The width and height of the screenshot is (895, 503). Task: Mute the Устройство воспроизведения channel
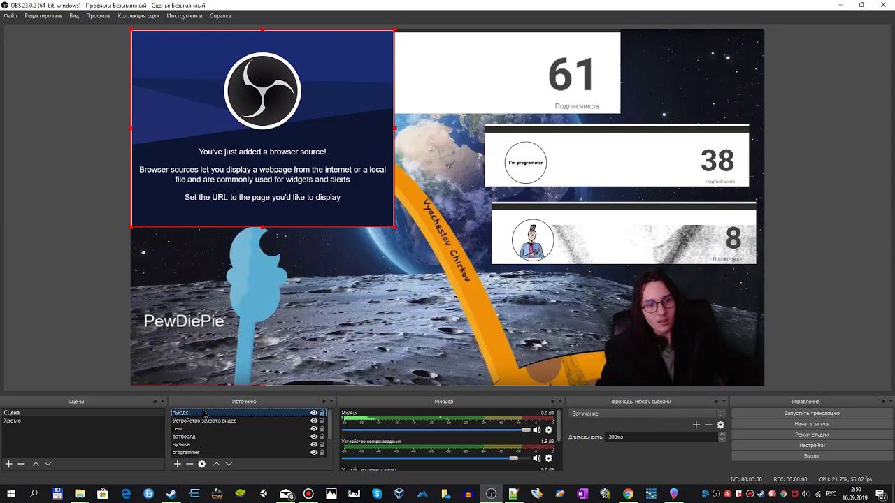[536, 458]
